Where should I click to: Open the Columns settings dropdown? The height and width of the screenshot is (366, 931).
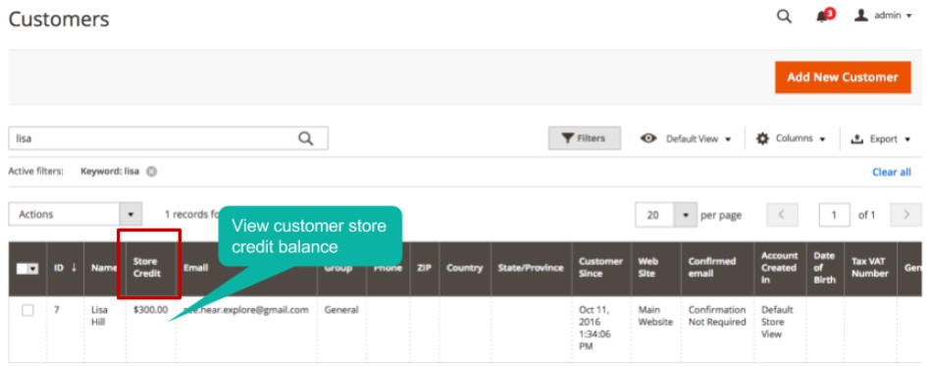click(x=791, y=138)
